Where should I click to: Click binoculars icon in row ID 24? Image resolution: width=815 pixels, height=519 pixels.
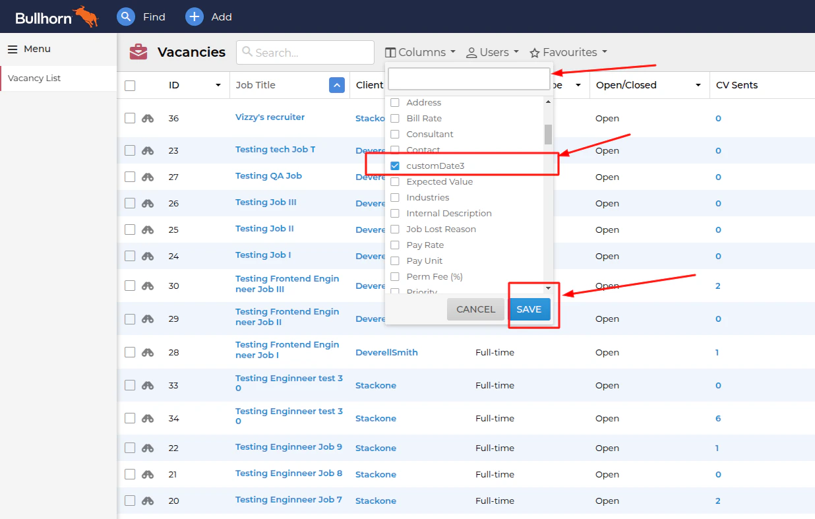click(148, 256)
